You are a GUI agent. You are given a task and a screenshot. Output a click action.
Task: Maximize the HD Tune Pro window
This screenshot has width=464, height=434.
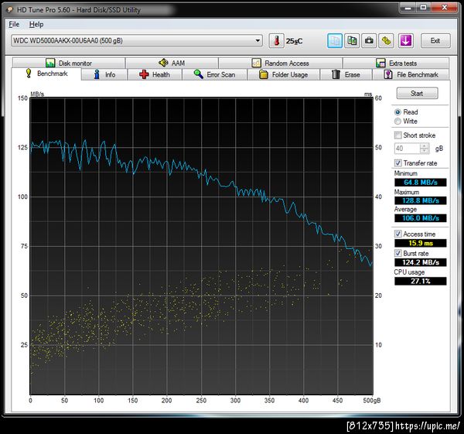[x=424, y=8]
